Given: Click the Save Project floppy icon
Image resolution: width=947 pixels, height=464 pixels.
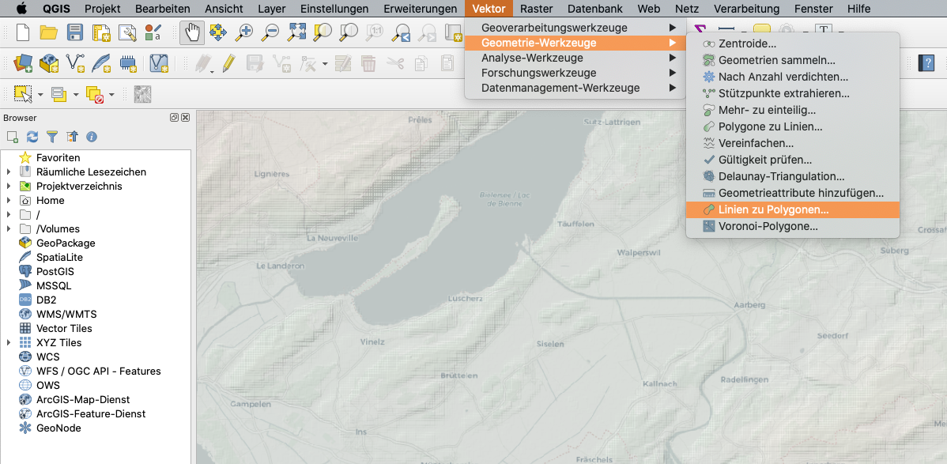Looking at the screenshot, I should point(75,32).
